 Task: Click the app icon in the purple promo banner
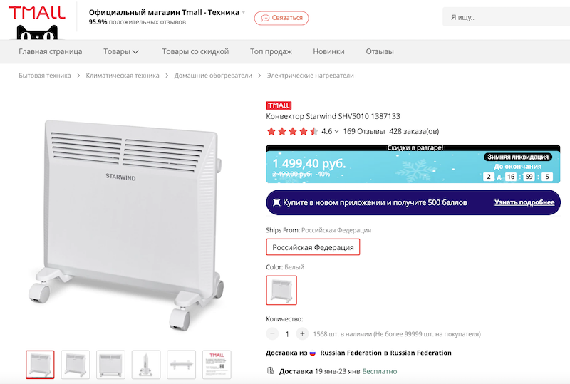click(276, 202)
